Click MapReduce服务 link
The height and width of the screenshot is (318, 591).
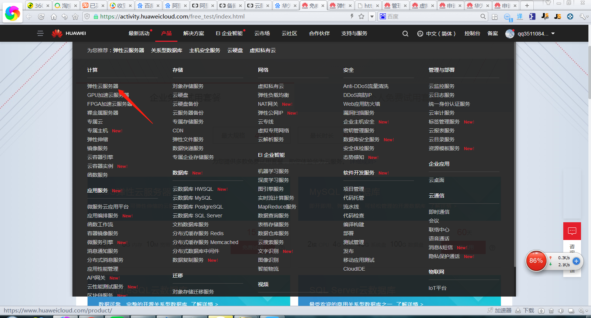pyautogui.click(x=277, y=207)
